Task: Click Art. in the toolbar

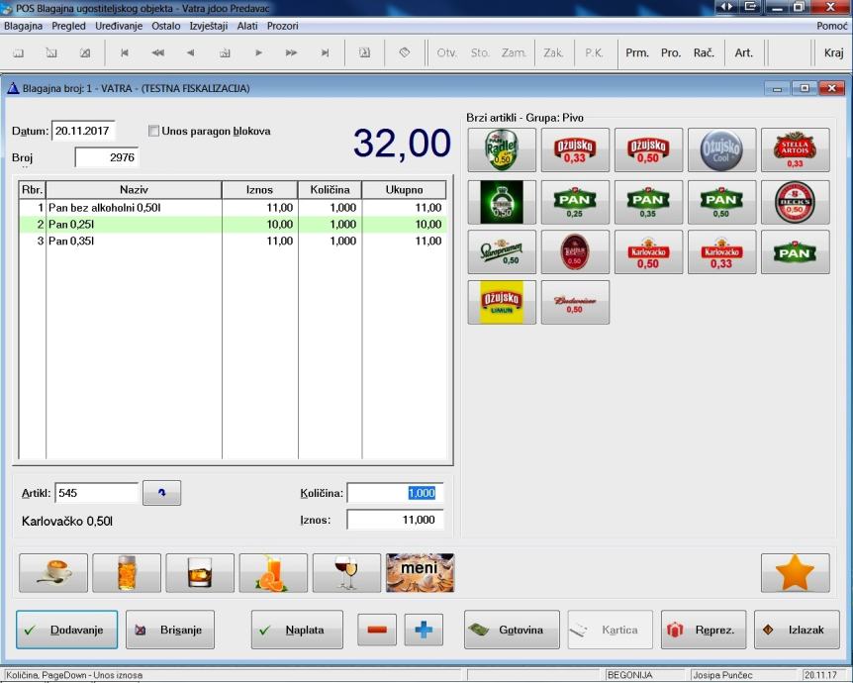Action: tap(744, 52)
